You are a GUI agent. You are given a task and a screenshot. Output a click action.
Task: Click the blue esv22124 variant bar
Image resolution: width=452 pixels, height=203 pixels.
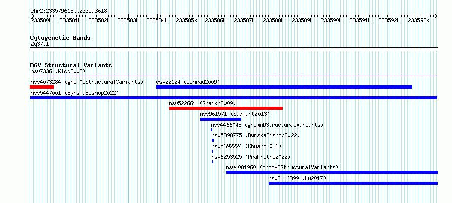coord(284,87)
